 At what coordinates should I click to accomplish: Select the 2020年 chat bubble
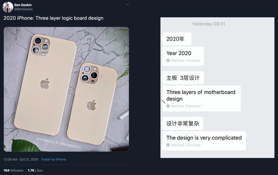(177, 39)
